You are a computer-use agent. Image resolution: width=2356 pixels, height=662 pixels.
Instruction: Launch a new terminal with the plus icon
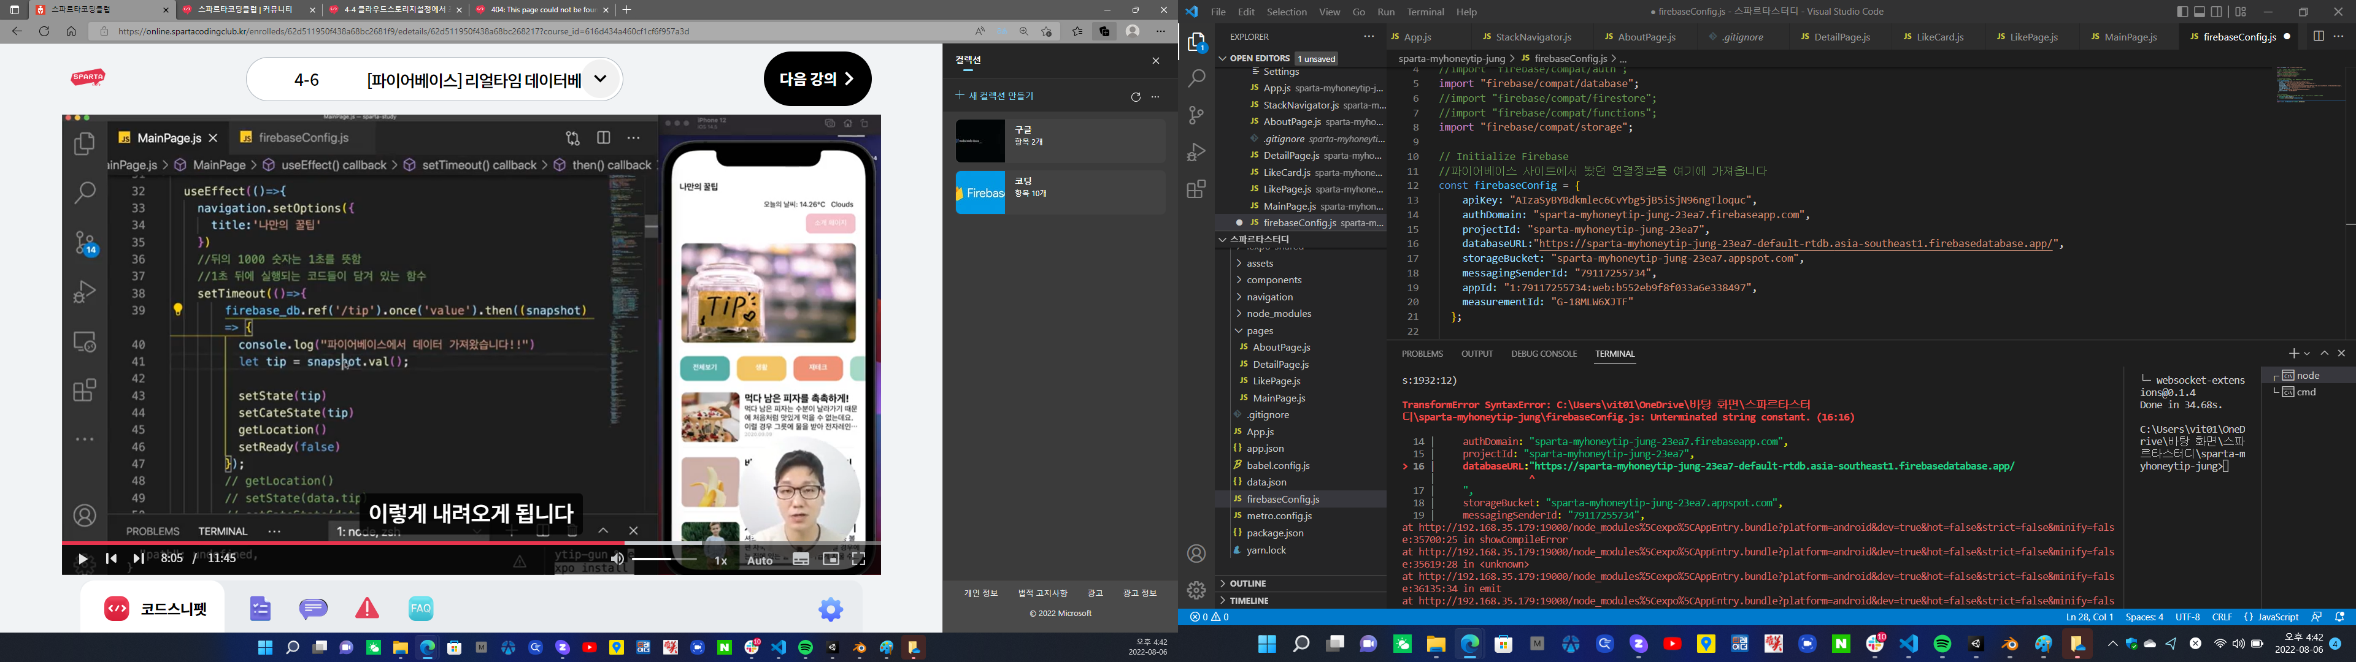click(2293, 353)
